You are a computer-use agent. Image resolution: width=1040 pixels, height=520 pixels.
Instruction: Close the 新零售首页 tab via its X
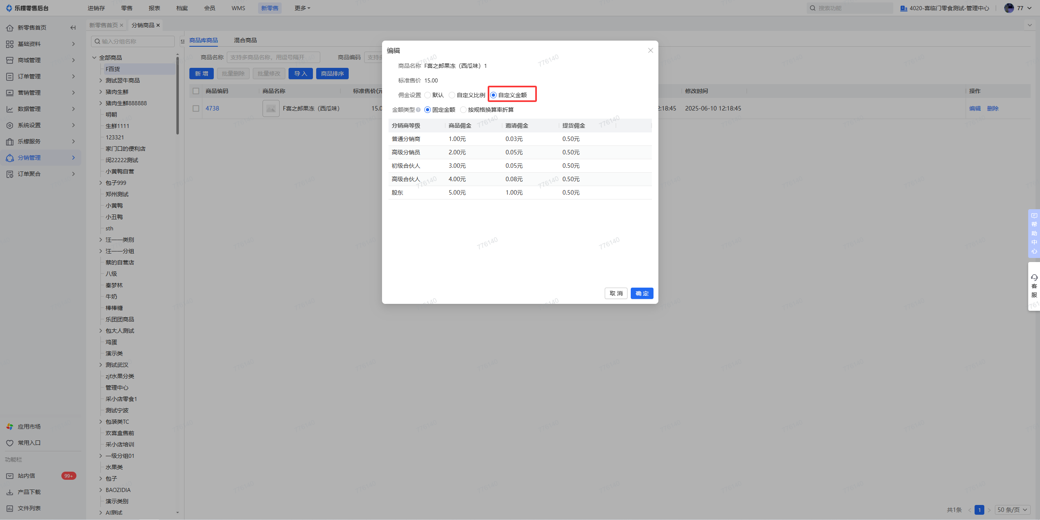coord(122,25)
